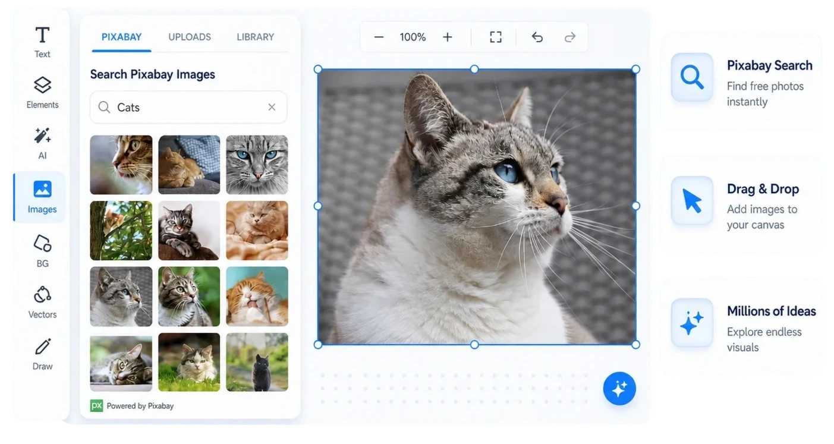Select the Text tool in sidebar

(42, 42)
